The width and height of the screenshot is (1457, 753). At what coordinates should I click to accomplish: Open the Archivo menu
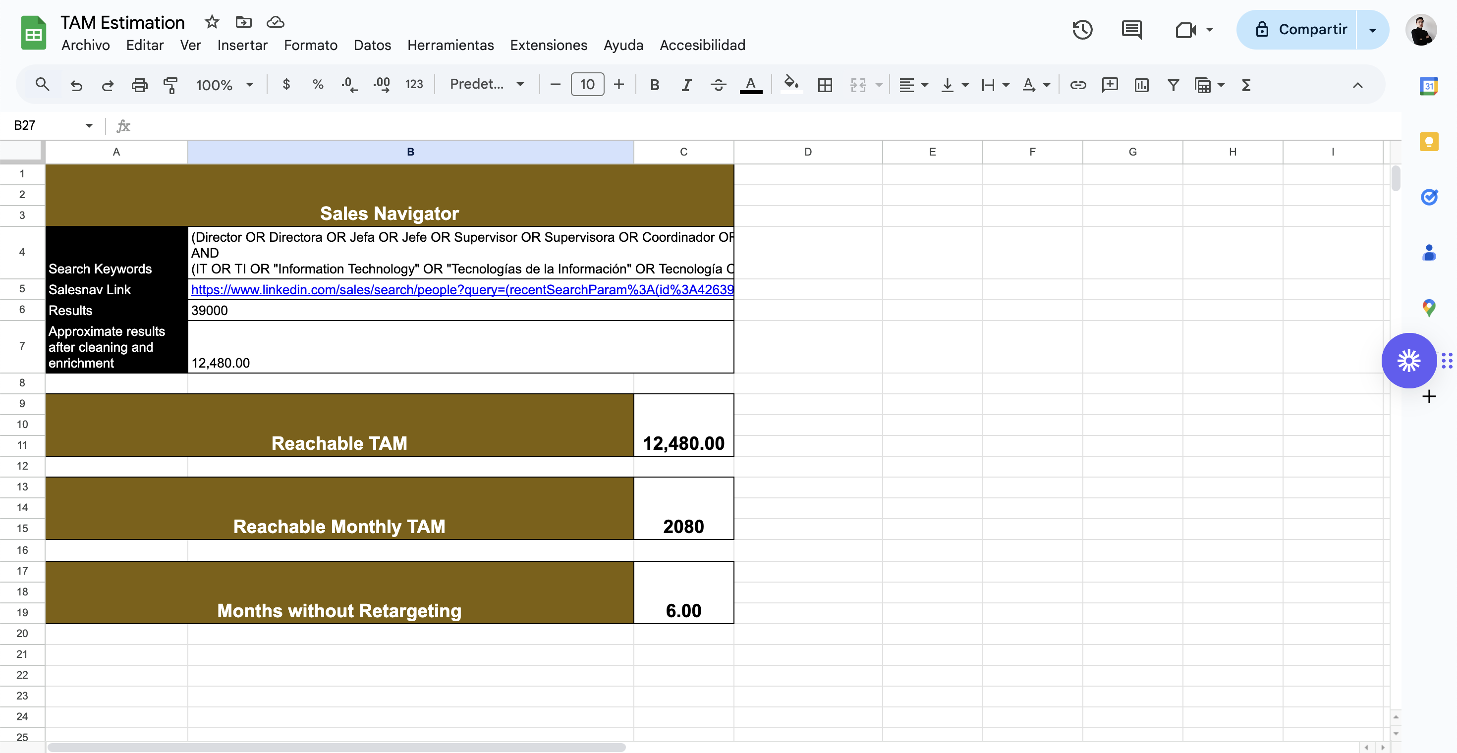tap(85, 45)
